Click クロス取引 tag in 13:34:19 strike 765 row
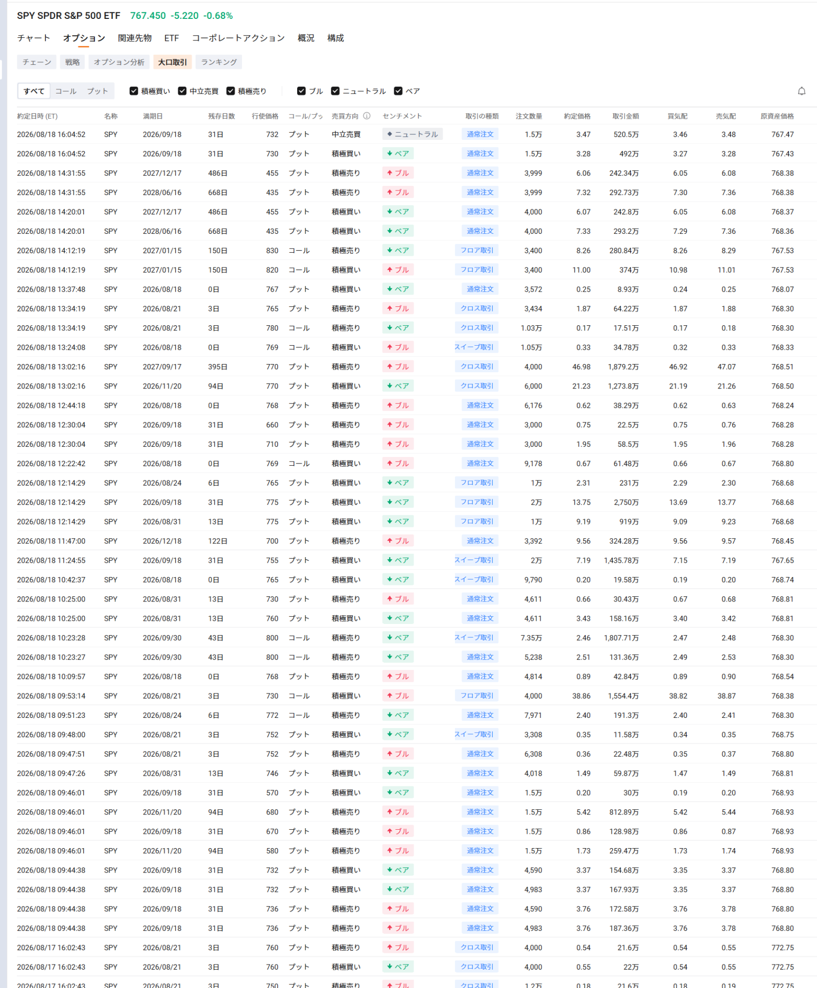The image size is (817, 988). pos(477,308)
